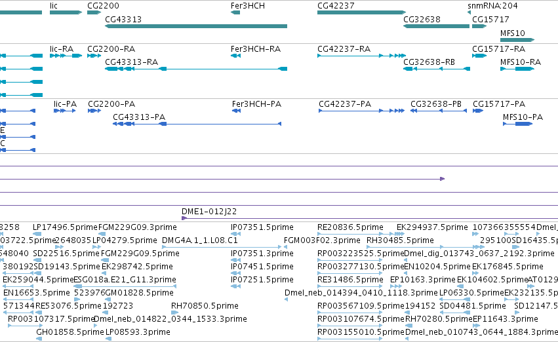558x342 pixels.
Task: Click the CG15717-PA CDS label
Action: [x=499, y=104]
